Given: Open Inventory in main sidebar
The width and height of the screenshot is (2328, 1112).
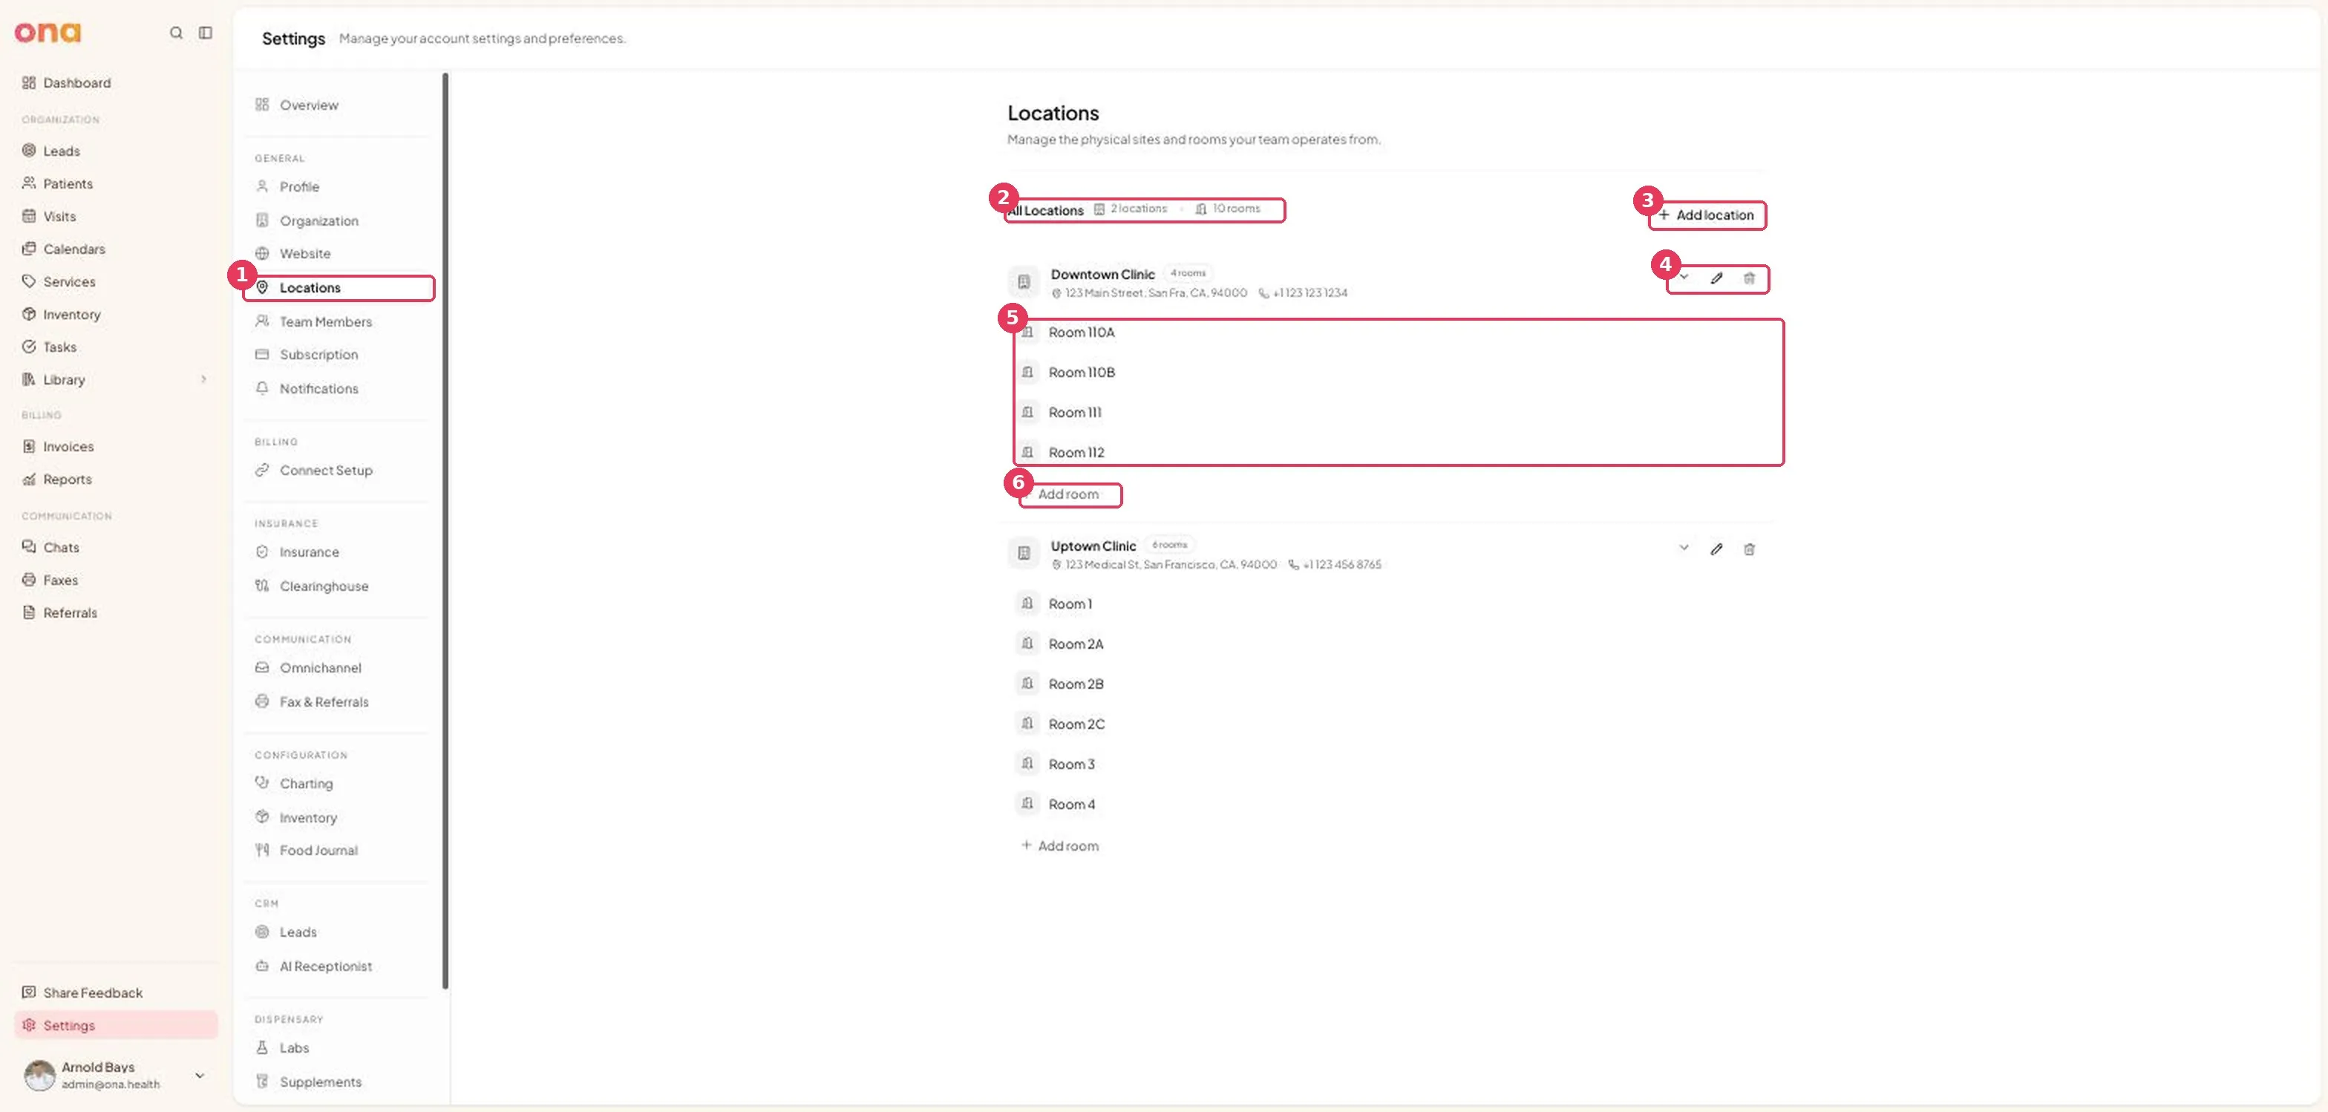Looking at the screenshot, I should [x=116, y=314].
